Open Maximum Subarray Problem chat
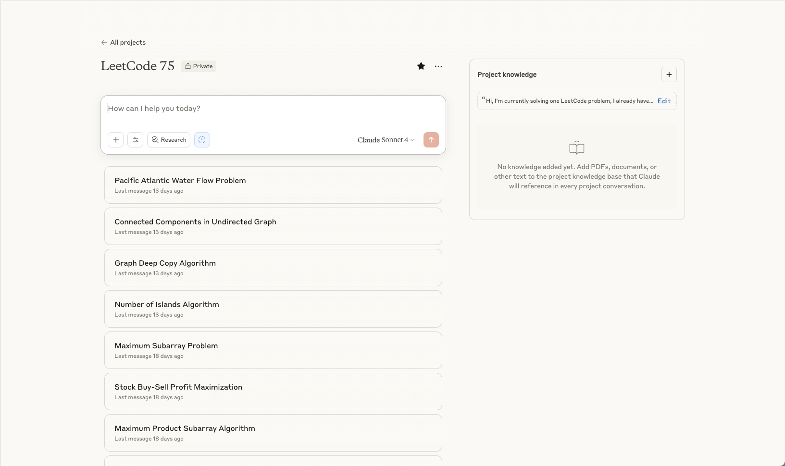This screenshot has height=466, width=785. [x=273, y=350]
